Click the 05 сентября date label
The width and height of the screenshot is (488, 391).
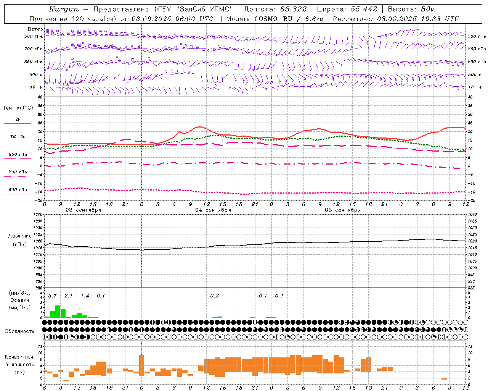343,210
